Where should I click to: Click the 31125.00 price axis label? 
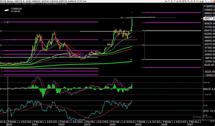tap(209, 51)
